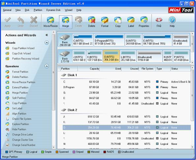Viewport: 196px width, 160px height.
Task: Click the Copy Partition sidebar icon
Action: [8, 103]
